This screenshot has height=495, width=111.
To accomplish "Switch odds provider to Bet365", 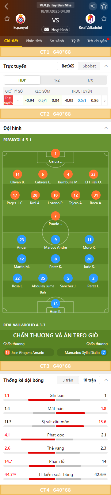I will click(x=68, y=66).
